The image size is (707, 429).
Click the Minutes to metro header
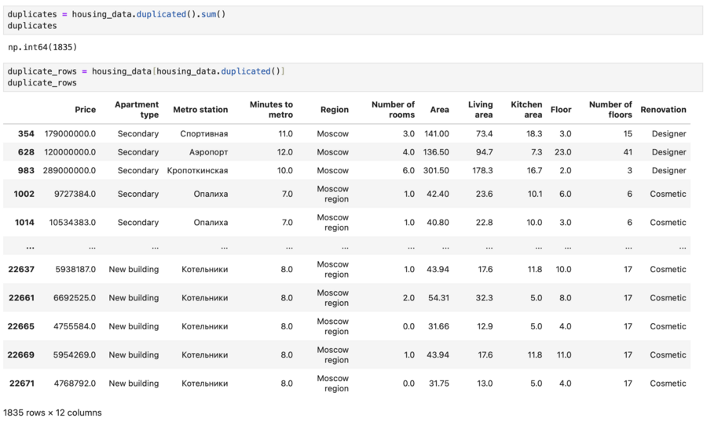click(x=271, y=110)
